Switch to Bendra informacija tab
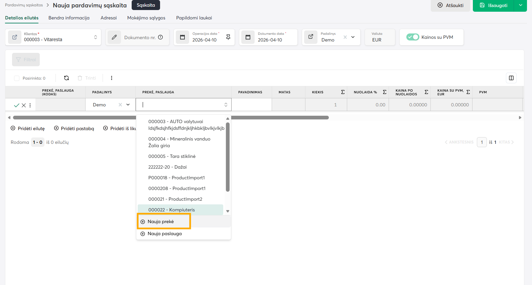Image resolution: width=532 pixels, height=285 pixels. pos(69,18)
